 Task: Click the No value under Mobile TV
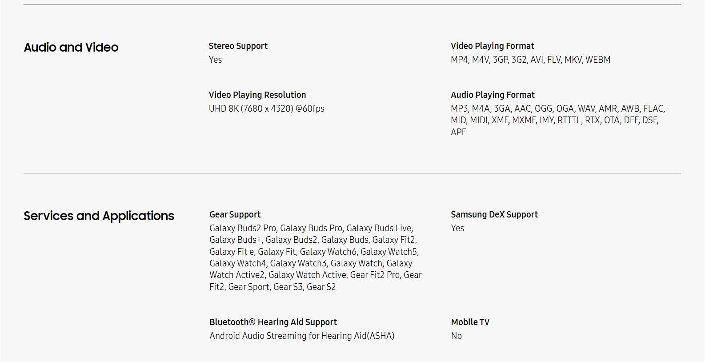pos(457,336)
